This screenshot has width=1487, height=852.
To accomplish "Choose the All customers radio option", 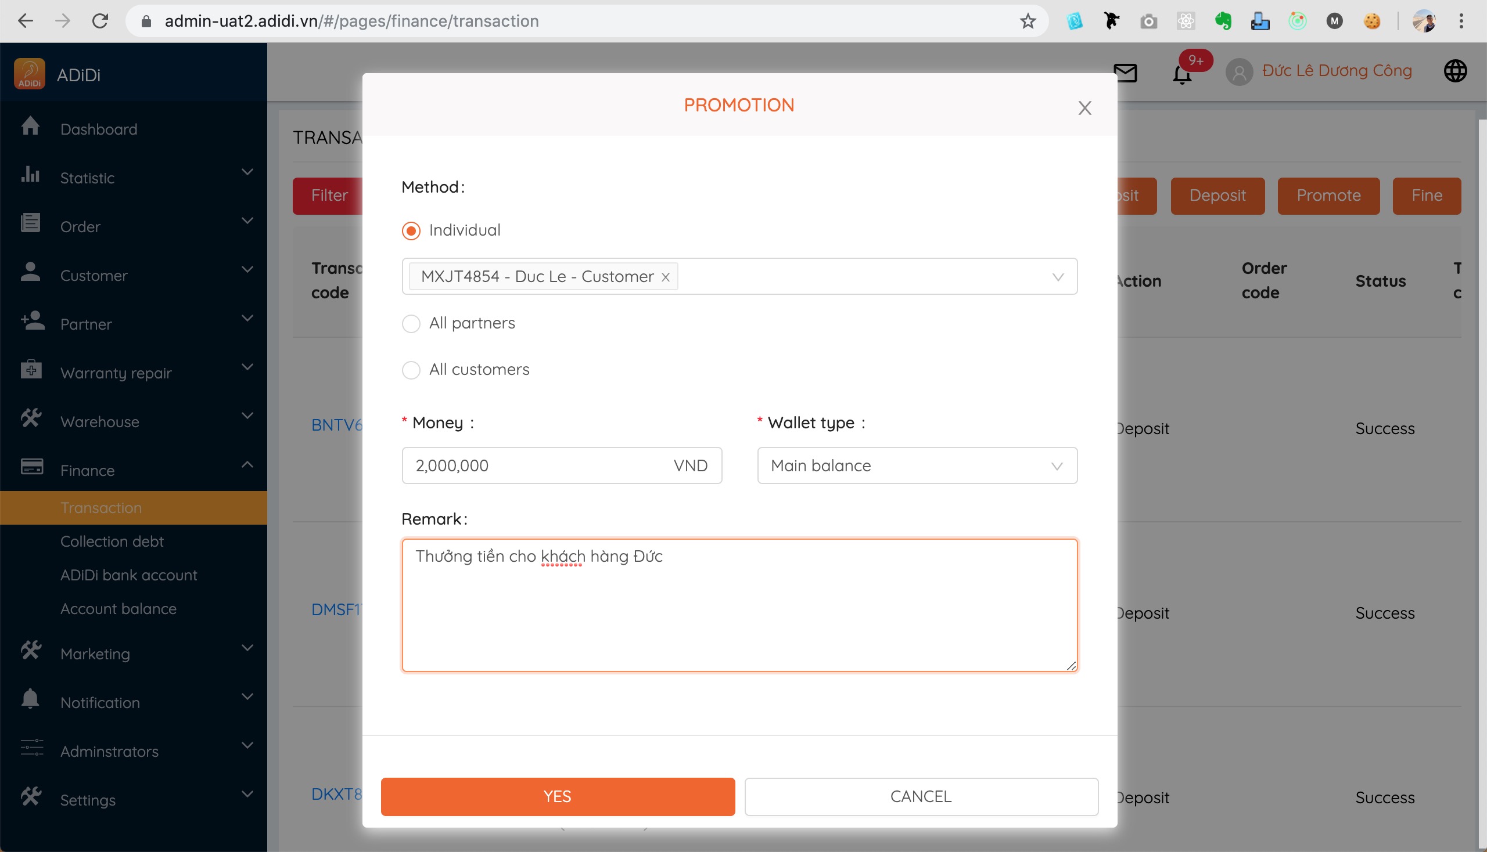I will point(411,370).
